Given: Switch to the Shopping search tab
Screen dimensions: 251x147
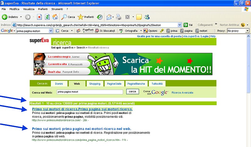Looking at the screenshot, I should 95,84.
